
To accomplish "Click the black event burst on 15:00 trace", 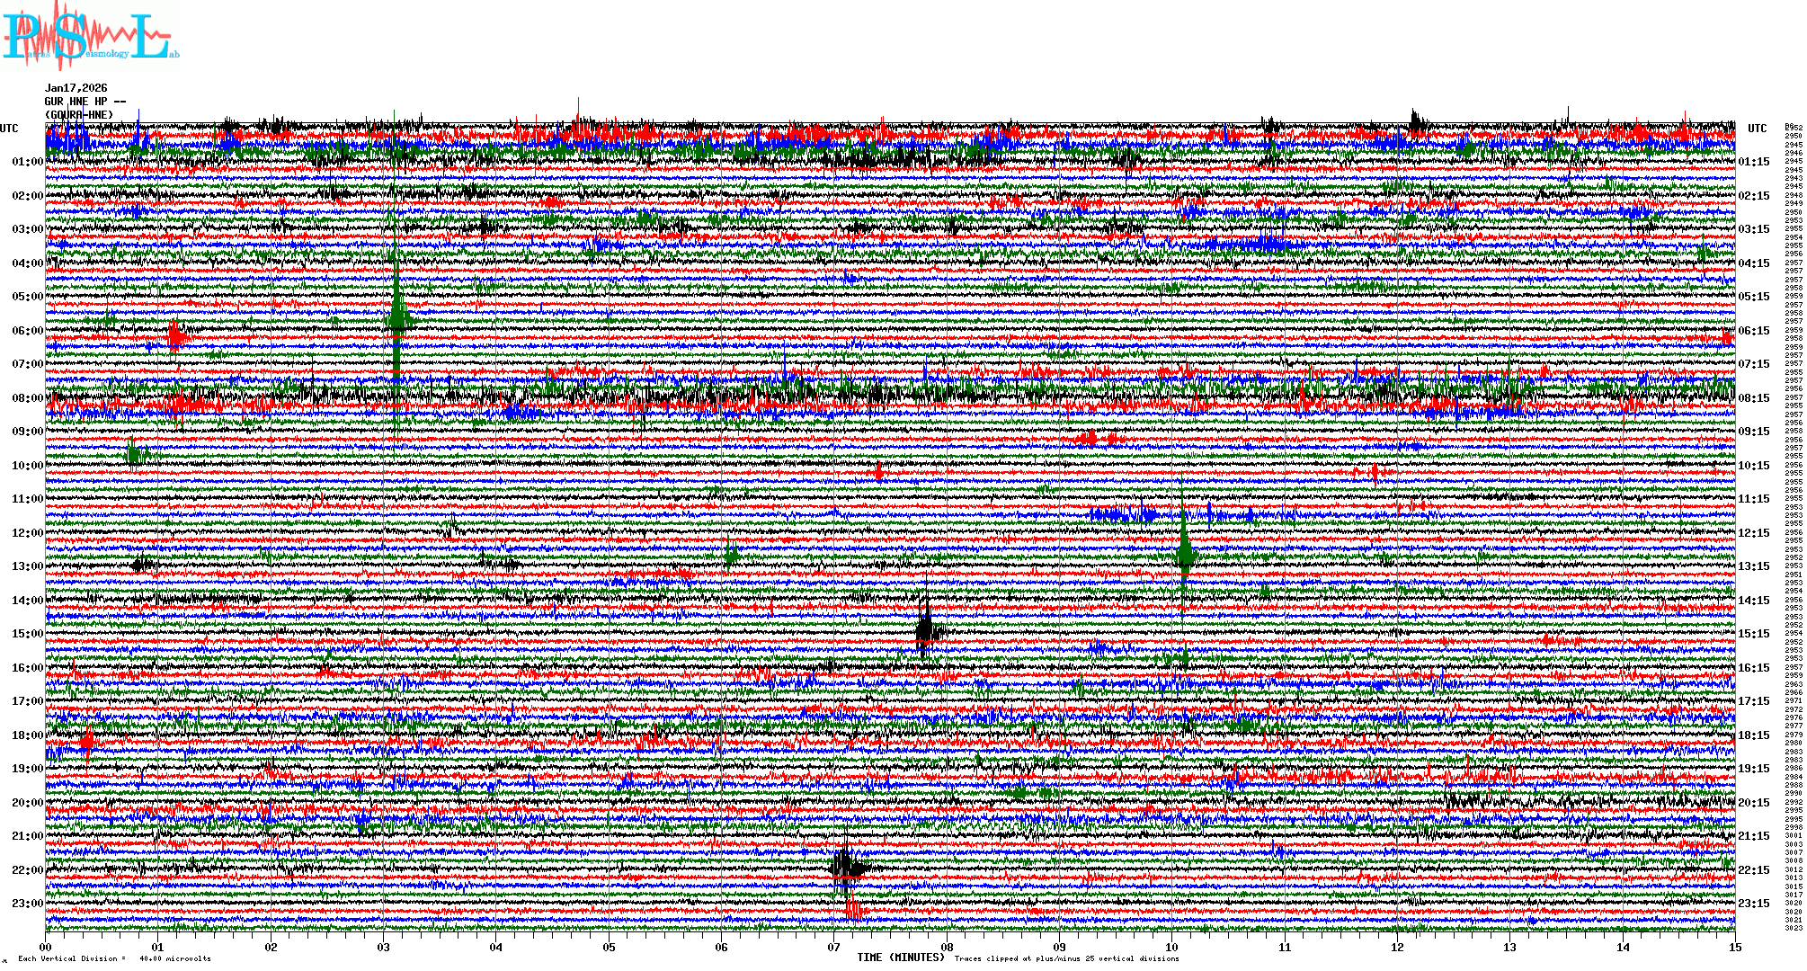I will [x=926, y=630].
